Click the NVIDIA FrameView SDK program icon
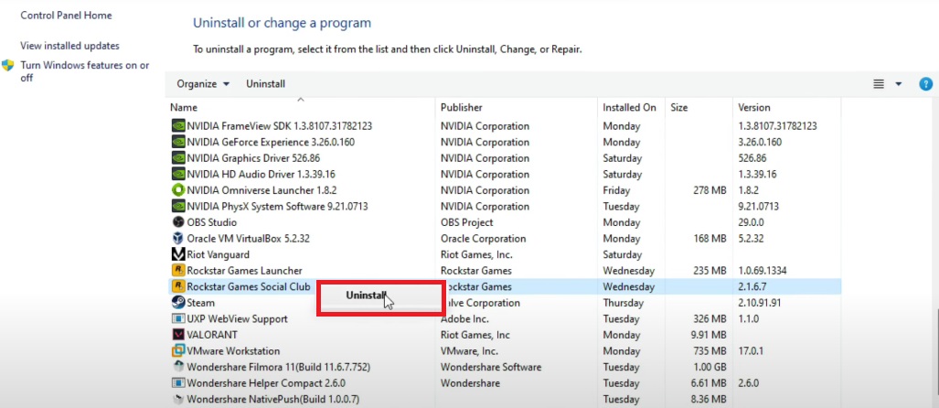The image size is (939, 408). pos(178,126)
